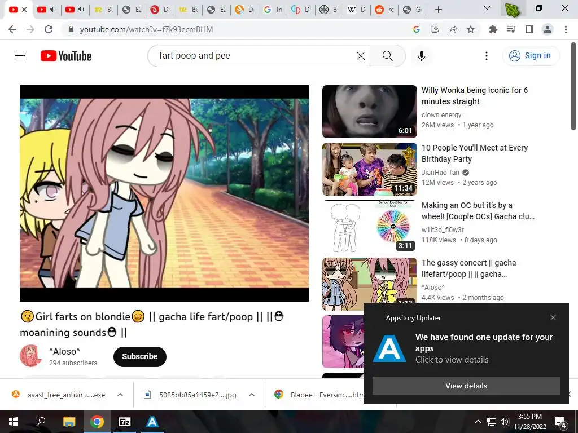
Task: Run search with the magnifier button
Action: pyautogui.click(x=387, y=56)
